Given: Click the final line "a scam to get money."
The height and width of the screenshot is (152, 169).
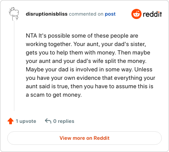Looking at the screenshot, I should tap(54, 95).
